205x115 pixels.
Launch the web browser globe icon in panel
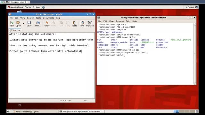coord(43,7)
